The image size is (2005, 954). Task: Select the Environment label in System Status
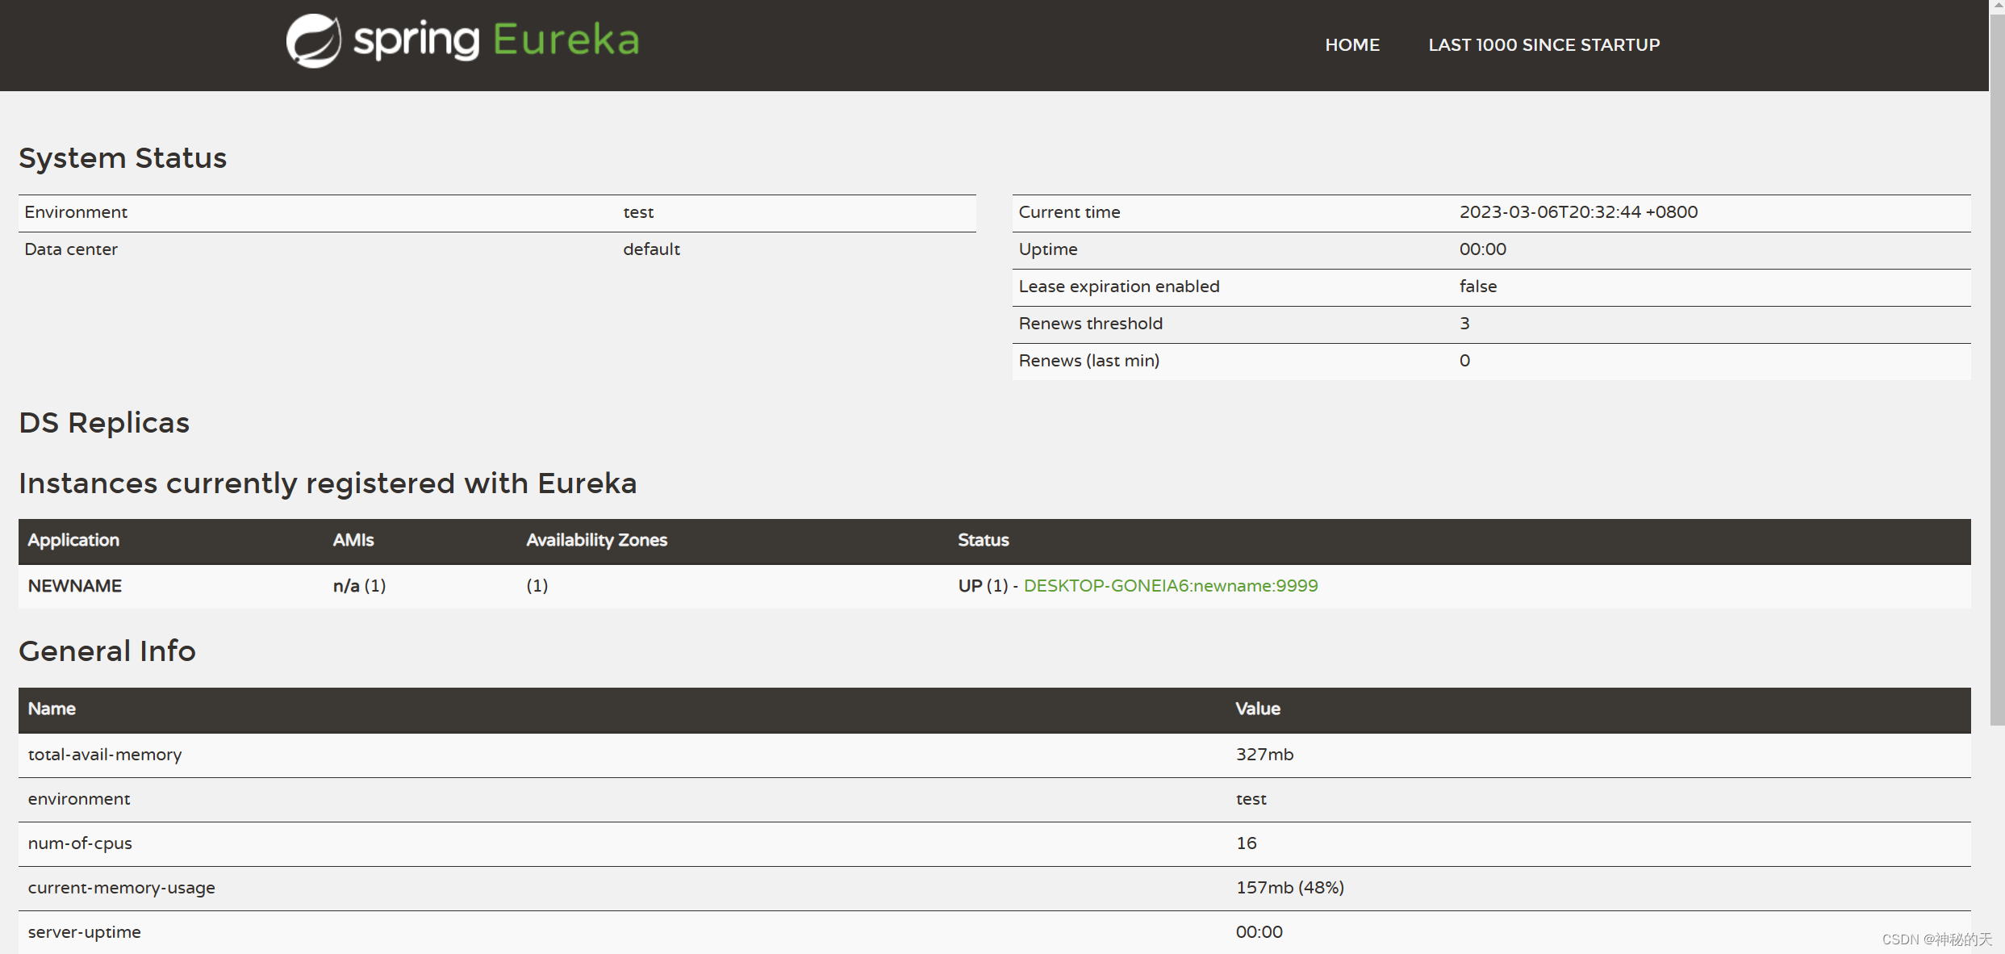[76, 212]
